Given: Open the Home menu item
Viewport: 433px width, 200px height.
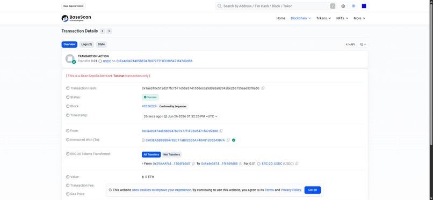Looking at the screenshot, I should pyautogui.click(x=281, y=18).
